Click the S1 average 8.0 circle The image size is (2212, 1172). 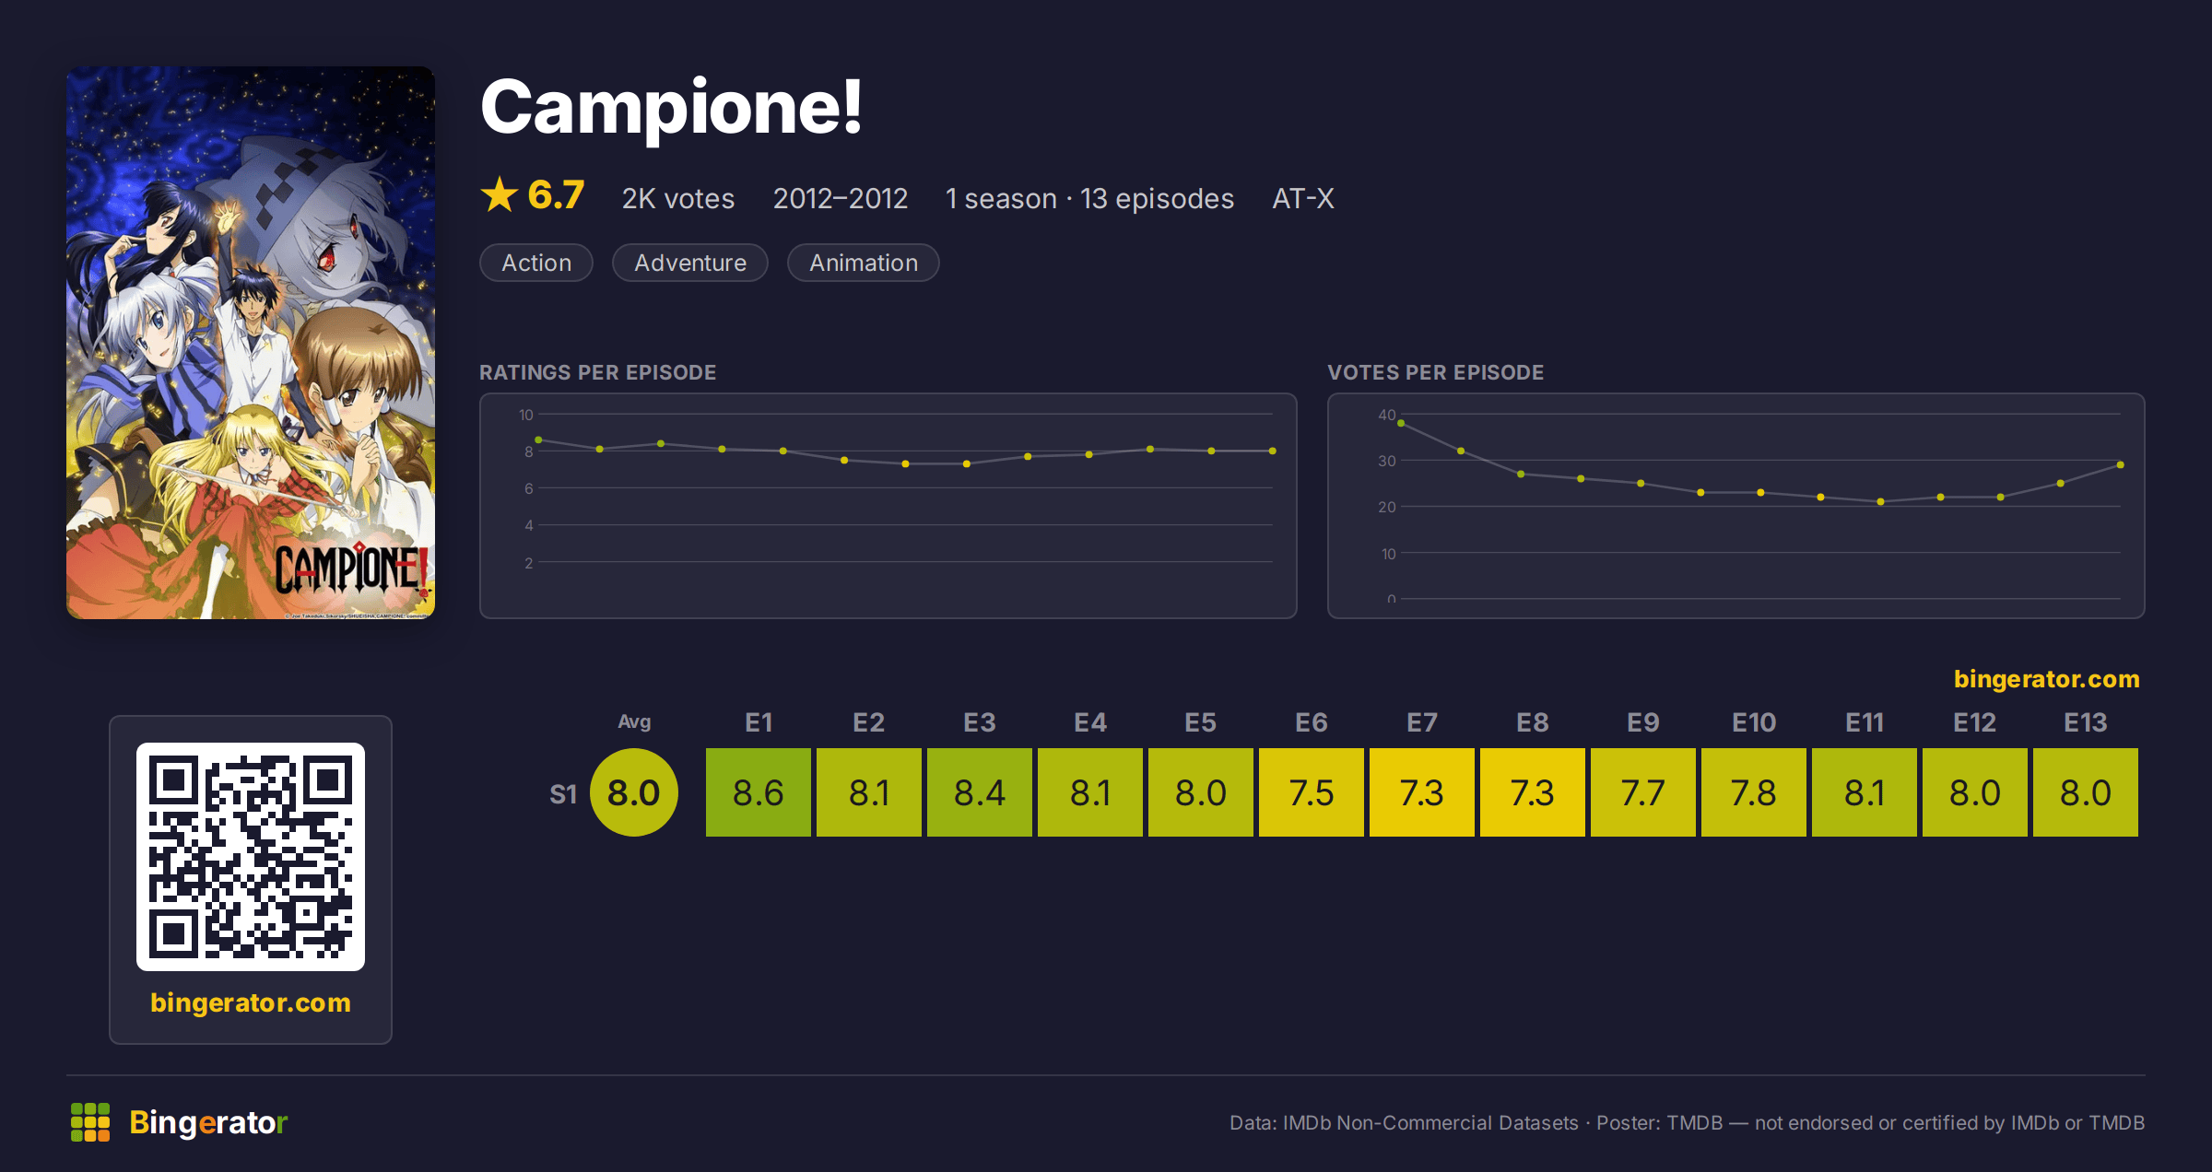(x=634, y=792)
